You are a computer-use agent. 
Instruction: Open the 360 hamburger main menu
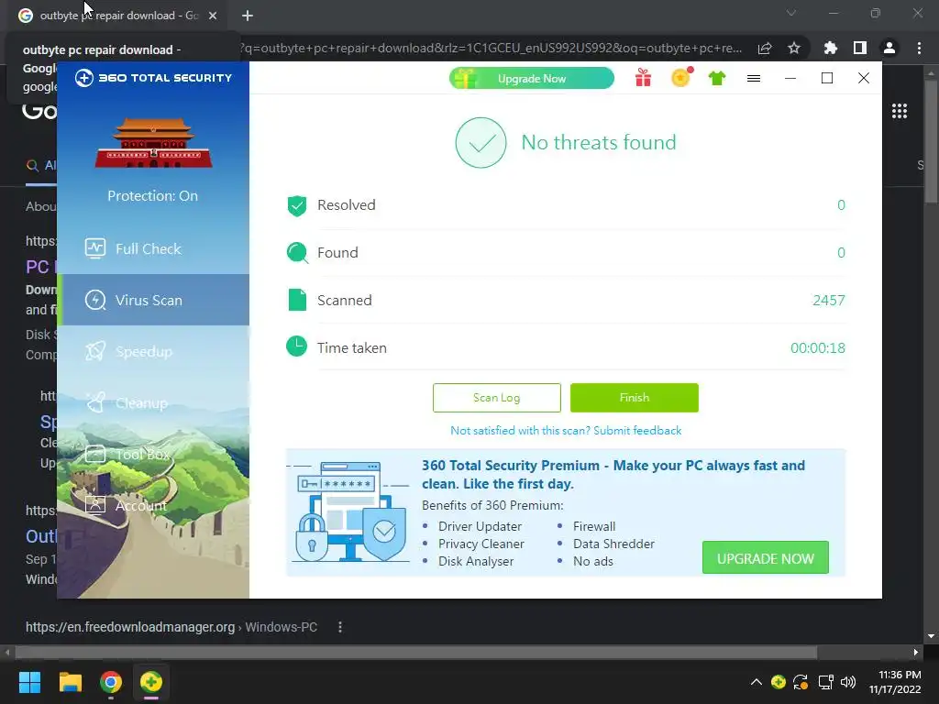pyautogui.click(x=754, y=79)
